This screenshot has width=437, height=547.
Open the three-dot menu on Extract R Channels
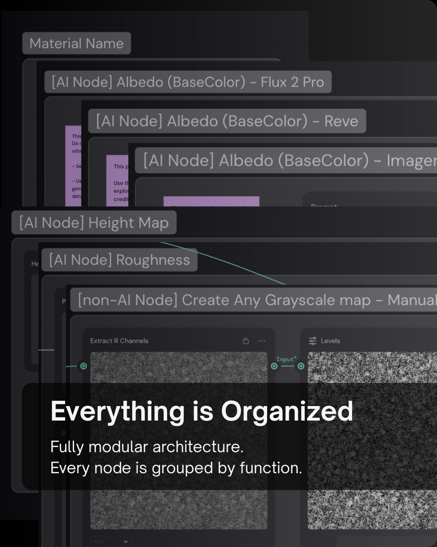tap(262, 341)
